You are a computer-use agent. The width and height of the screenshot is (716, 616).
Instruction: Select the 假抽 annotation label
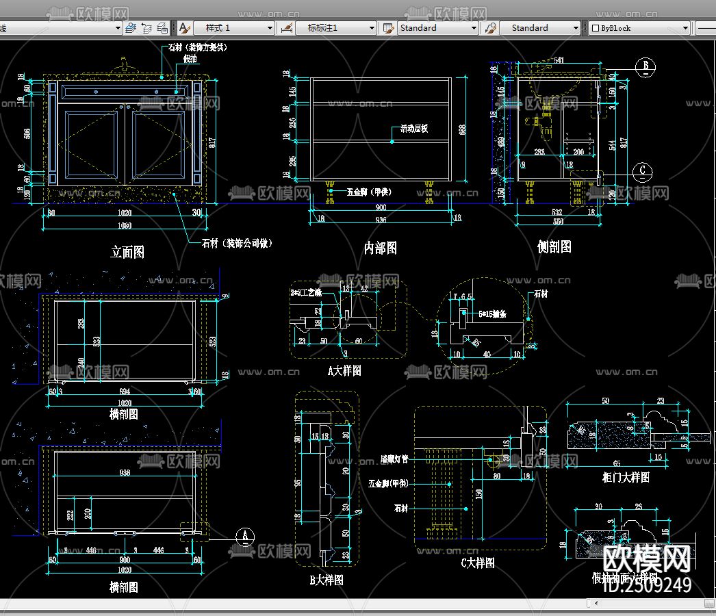190,58
